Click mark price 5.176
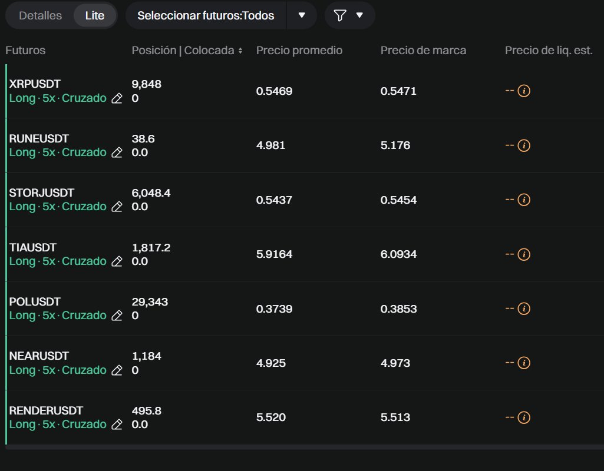This screenshot has height=471, width=604. [x=395, y=145]
